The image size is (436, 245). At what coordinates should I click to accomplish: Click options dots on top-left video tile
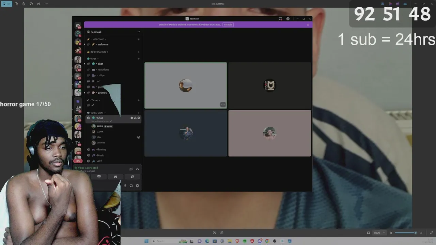[223, 105]
